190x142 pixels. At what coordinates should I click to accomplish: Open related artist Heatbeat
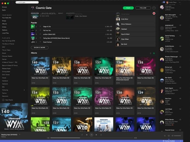click(135, 29)
